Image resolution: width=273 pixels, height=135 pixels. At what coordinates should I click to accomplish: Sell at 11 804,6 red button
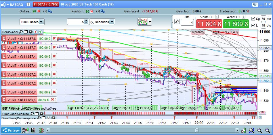tap(209, 24)
